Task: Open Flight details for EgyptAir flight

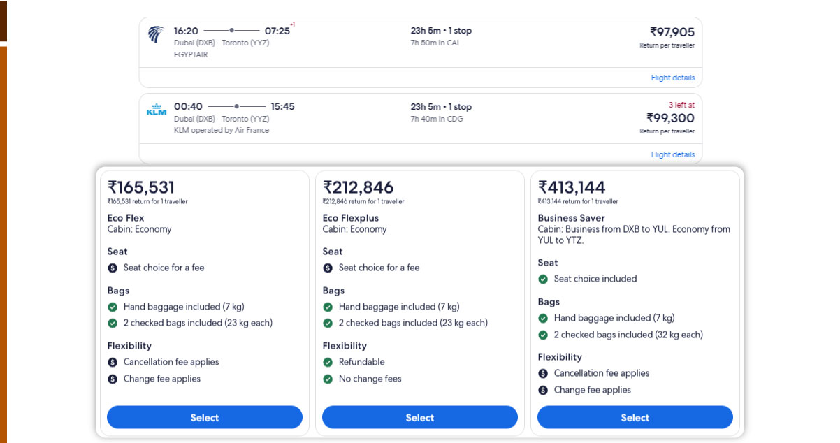Action: (672, 78)
